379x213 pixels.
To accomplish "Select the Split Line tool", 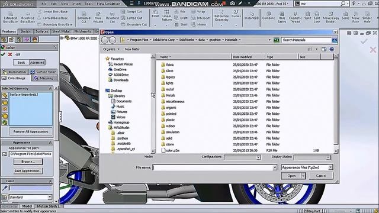I will pyautogui.click(x=317, y=17).
